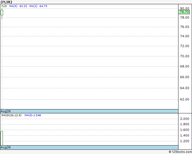Image resolution: width=192 pixels, height=154 pixels.
Task: Click the 72.00 price axis label
Action: (x=185, y=46)
